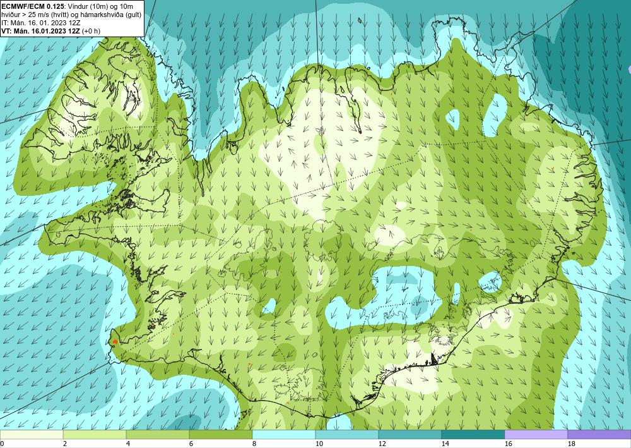631x448 pixels.
Task: Click the 'IT: Mán. 16. 01. 2023 12Z' line
Action: coord(40,23)
